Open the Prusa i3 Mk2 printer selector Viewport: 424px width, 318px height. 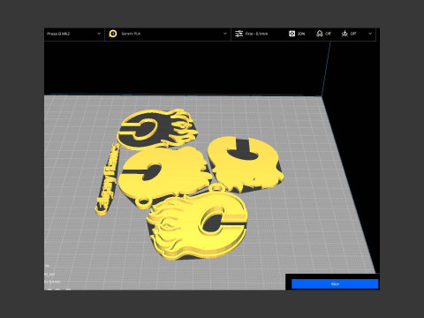pyautogui.click(x=74, y=34)
